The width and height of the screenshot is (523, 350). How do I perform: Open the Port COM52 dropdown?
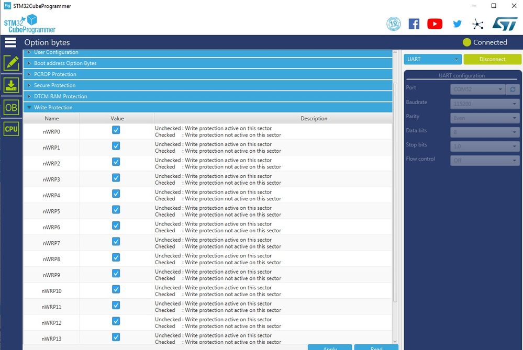coord(477,89)
